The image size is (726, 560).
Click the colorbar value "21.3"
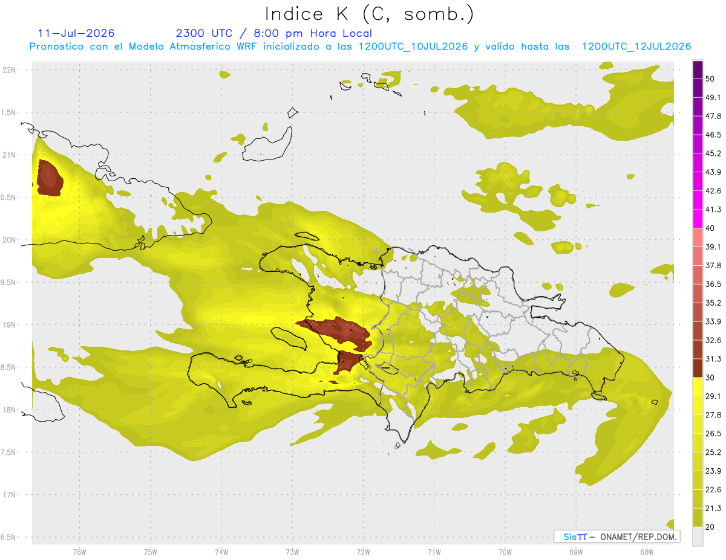713,509
